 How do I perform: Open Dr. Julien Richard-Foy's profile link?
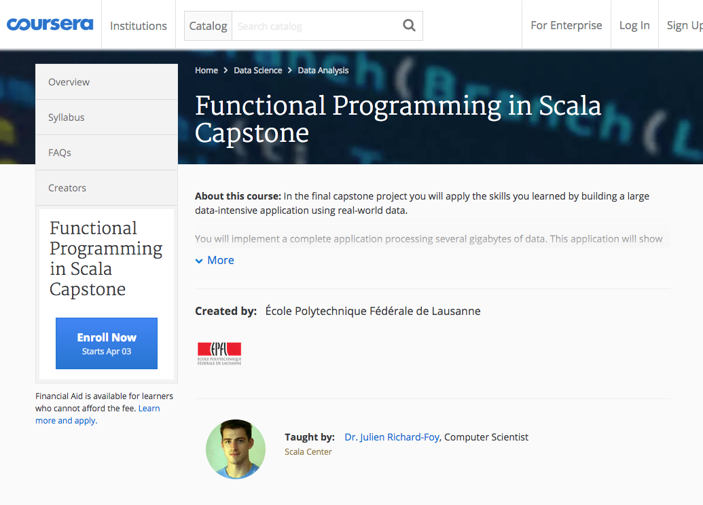click(393, 437)
